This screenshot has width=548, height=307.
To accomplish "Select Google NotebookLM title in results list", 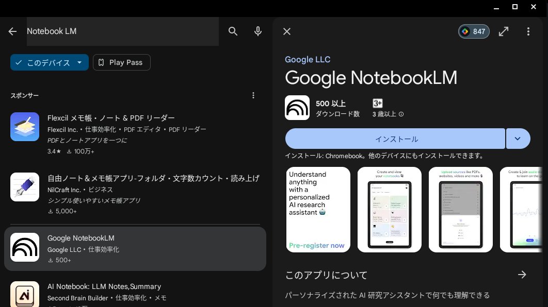I will (x=80, y=238).
